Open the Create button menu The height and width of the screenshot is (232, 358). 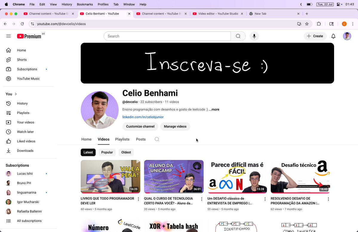pos(315,36)
